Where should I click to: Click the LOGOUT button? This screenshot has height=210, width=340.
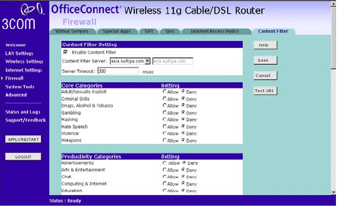(x=23, y=157)
